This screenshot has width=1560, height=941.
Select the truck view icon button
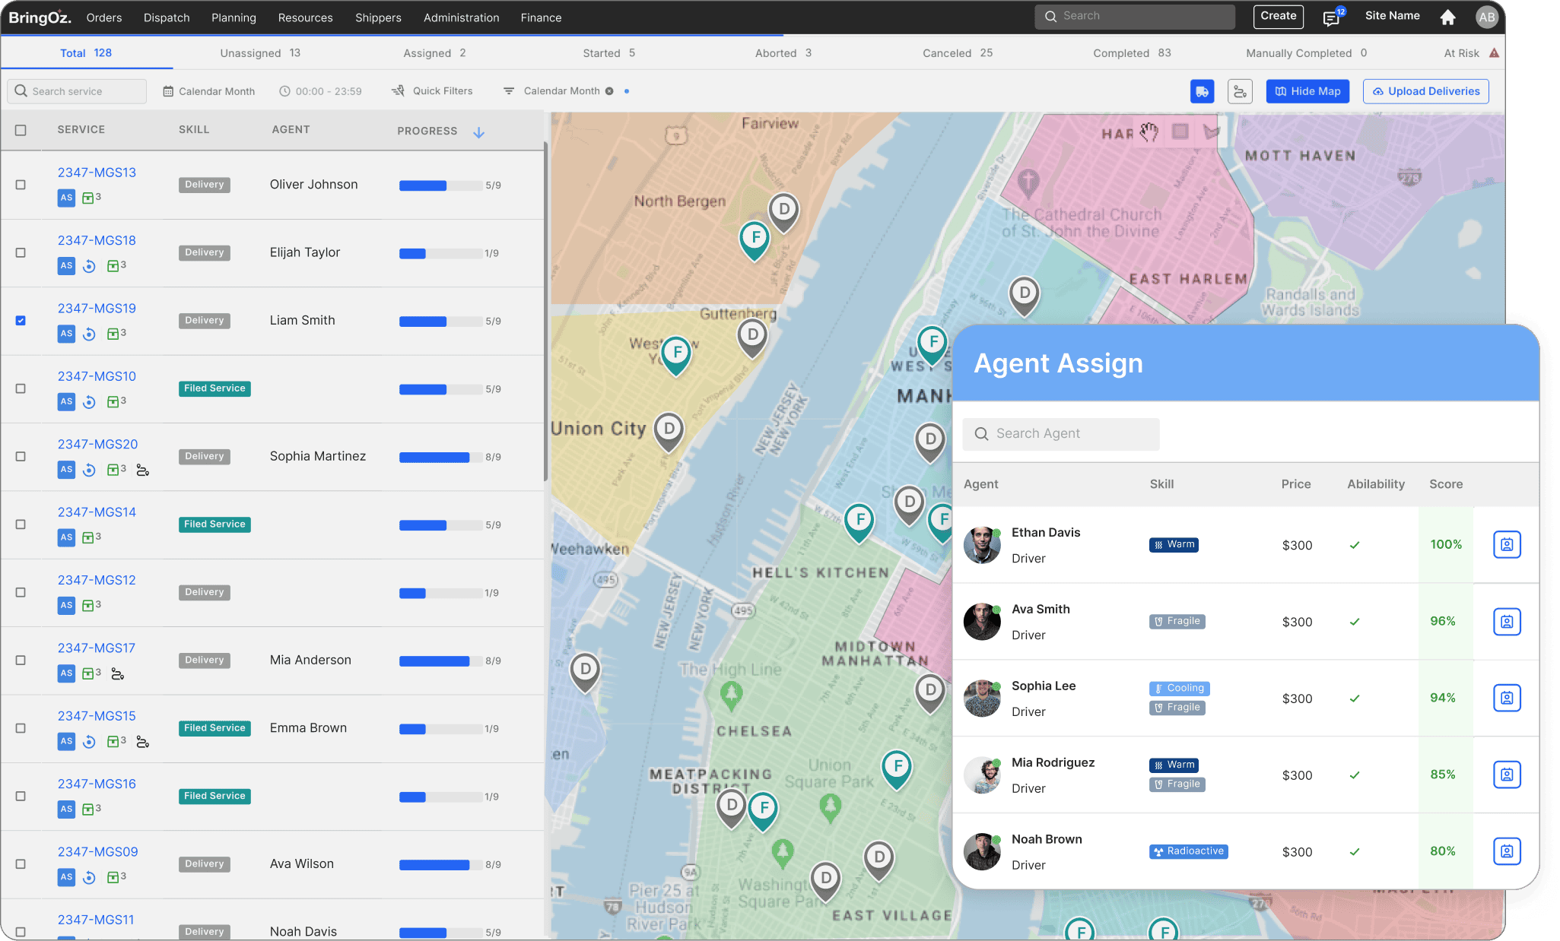1202,91
